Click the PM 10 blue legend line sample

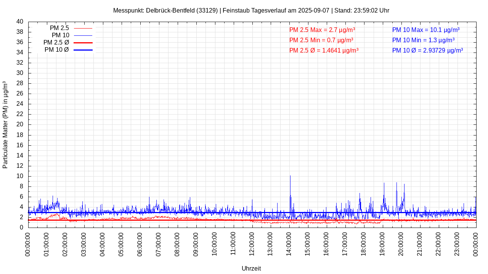click(83, 35)
